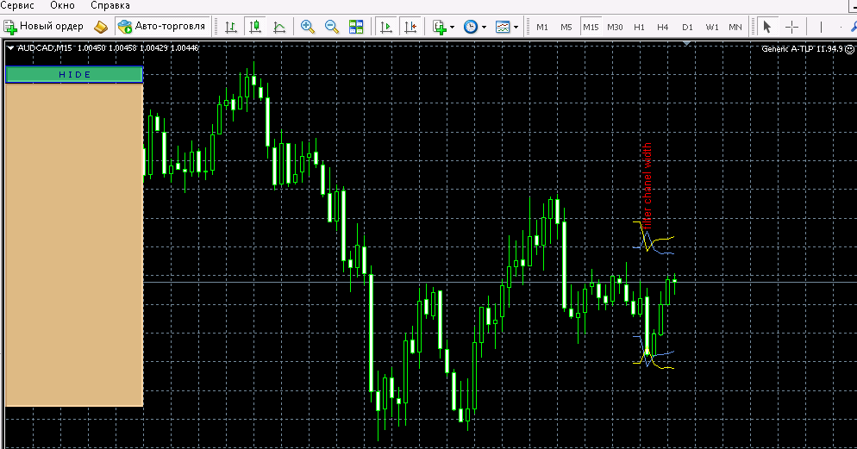This screenshot has height=449, width=857.
Task: Tile windows with the grid icon
Action: pos(356,26)
